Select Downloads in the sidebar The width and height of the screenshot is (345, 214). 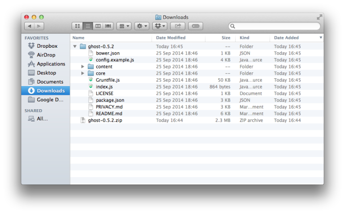(45, 91)
